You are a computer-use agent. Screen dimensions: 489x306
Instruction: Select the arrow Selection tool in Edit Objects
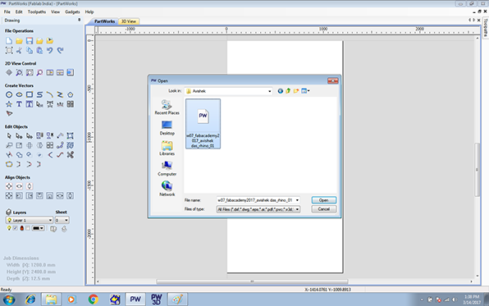pos(9,135)
